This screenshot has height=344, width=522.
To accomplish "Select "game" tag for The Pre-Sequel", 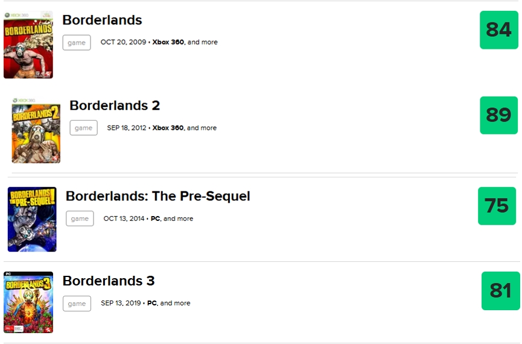I will (x=80, y=218).
